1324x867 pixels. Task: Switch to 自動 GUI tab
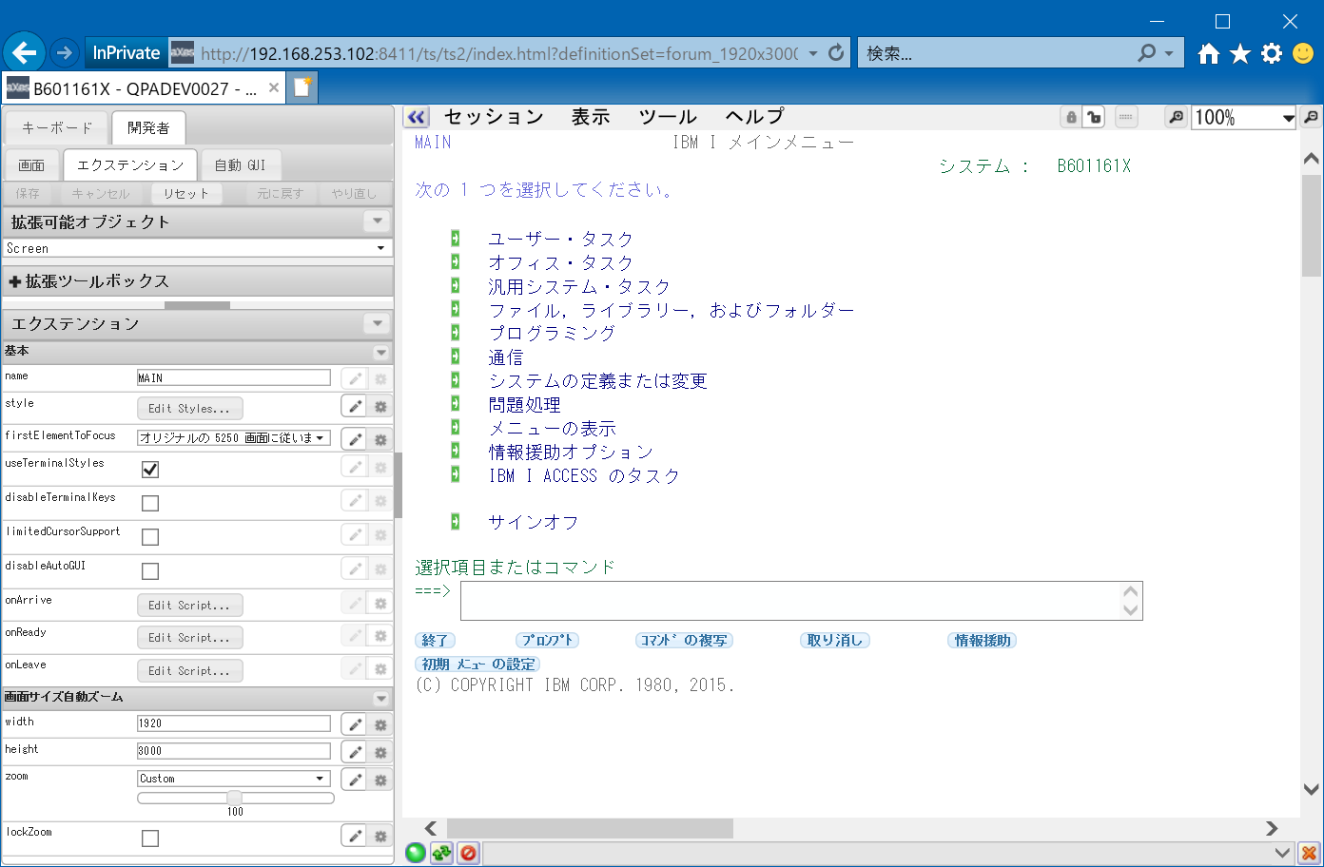click(x=240, y=165)
